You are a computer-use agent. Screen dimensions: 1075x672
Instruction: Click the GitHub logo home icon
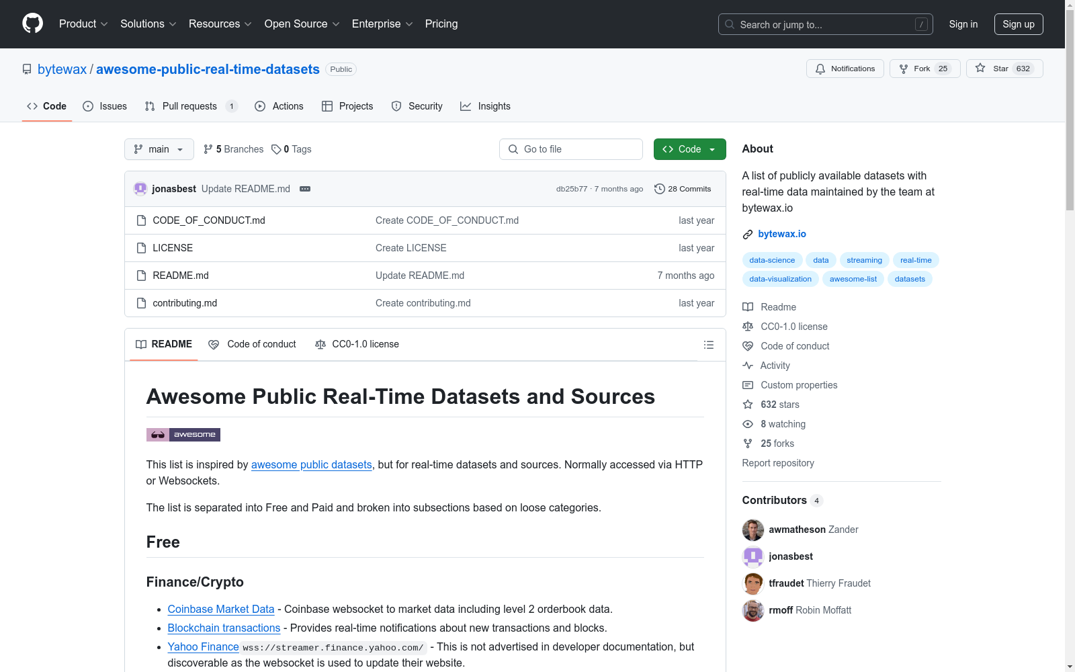[32, 24]
